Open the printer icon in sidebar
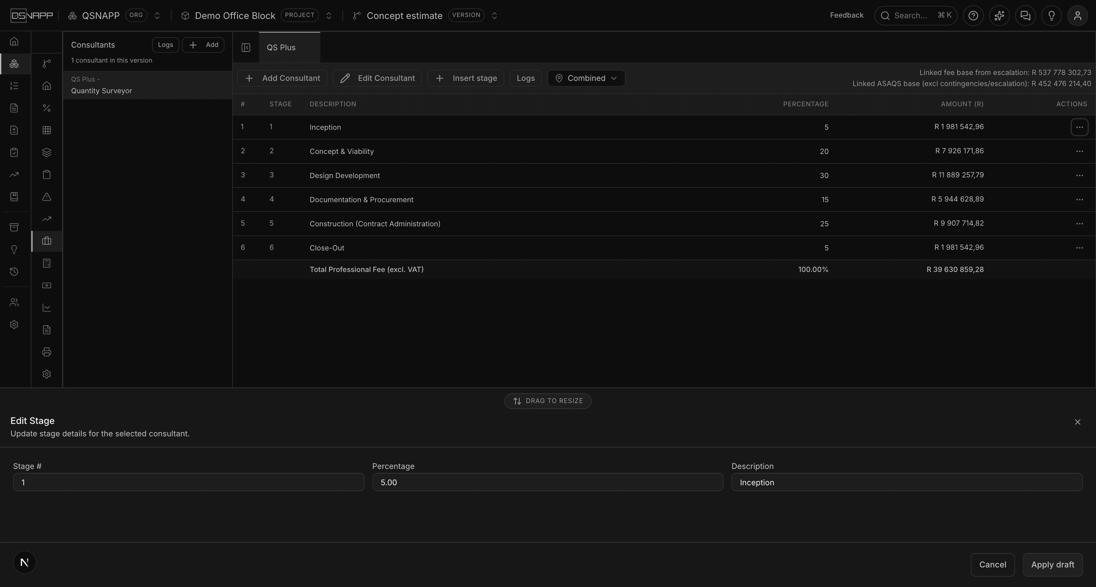Viewport: 1096px width, 587px height. point(47,352)
